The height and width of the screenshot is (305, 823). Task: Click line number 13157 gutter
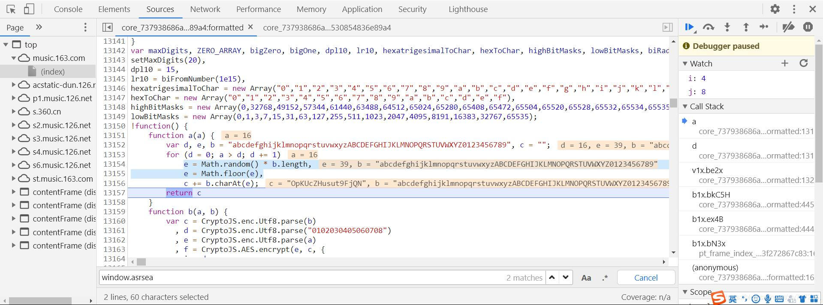[114, 193]
